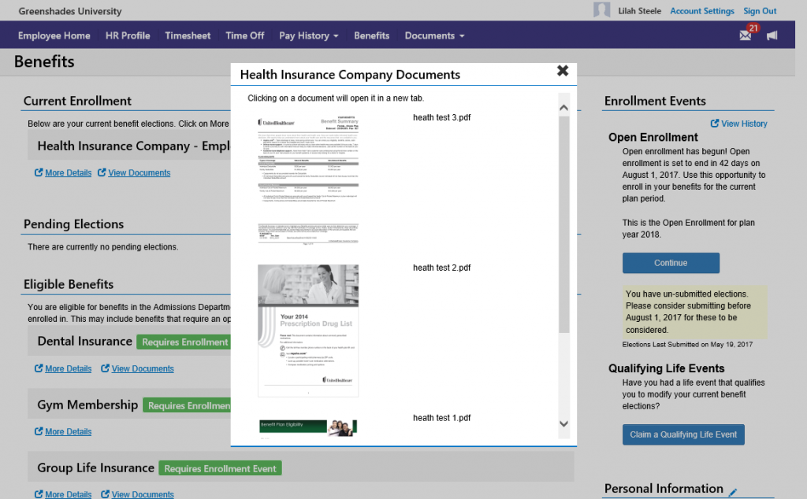Click the heath test 3.pdf file name
The width and height of the screenshot is (807, 499).
tap(441, 118)
